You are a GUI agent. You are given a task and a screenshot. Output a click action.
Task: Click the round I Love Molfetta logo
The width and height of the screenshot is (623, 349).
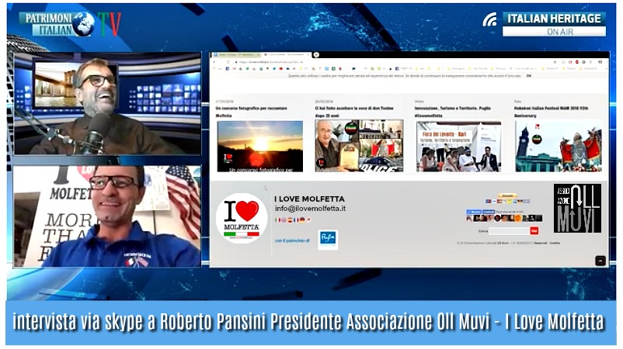[x=242, y=218]
